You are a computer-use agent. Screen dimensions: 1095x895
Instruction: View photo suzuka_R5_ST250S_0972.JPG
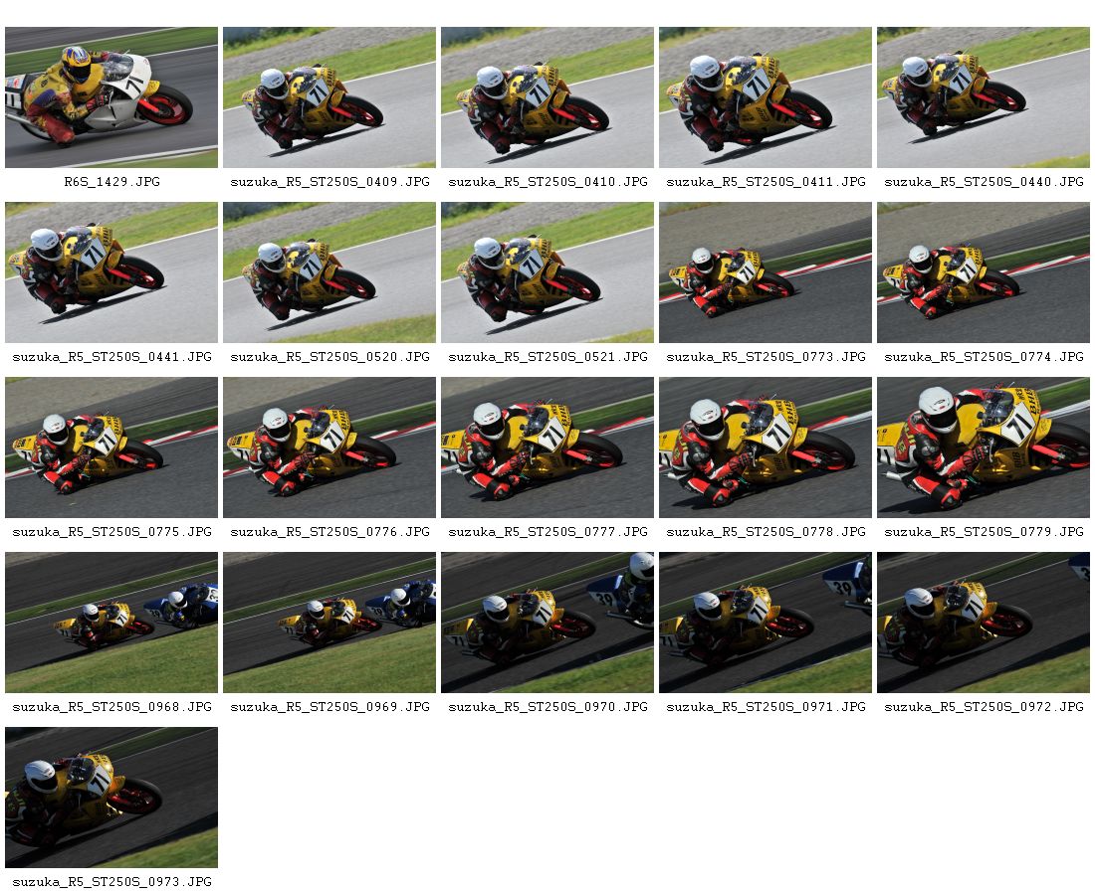pyautogui.click(x=984, y=623)
